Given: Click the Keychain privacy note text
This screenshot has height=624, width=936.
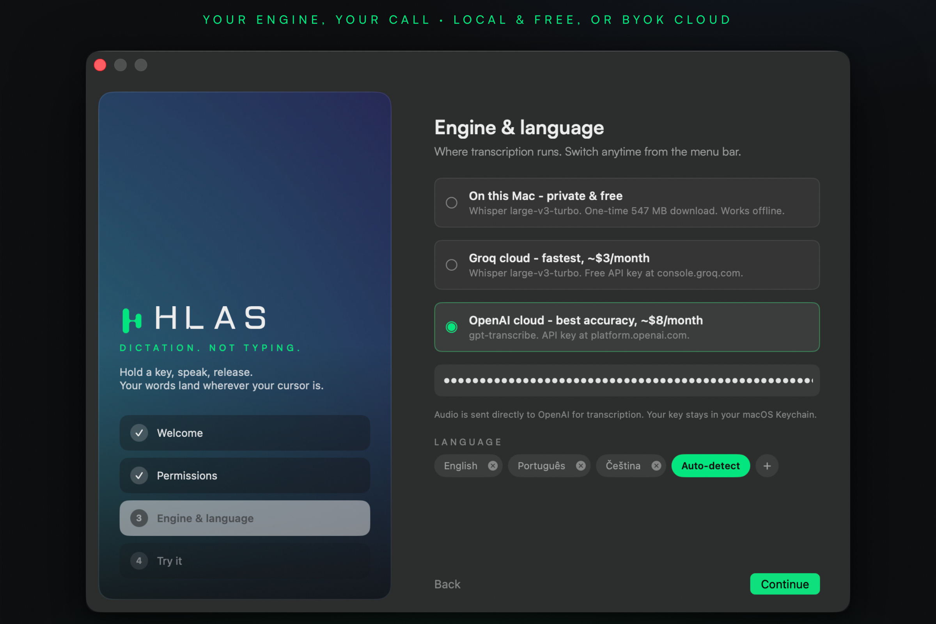Looking at the screenshot, I should pyautogui.click(x=625, y=415).
